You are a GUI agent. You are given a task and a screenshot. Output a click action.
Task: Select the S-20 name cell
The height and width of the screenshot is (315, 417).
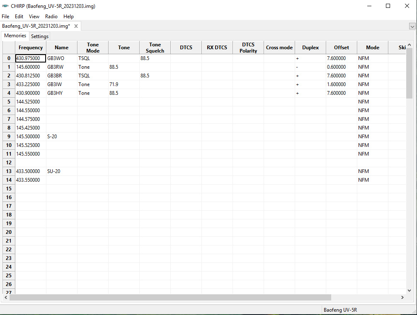click(62, 137)
